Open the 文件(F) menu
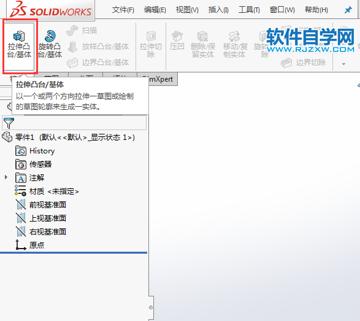 pyautogui.click(x=123, y=10)
